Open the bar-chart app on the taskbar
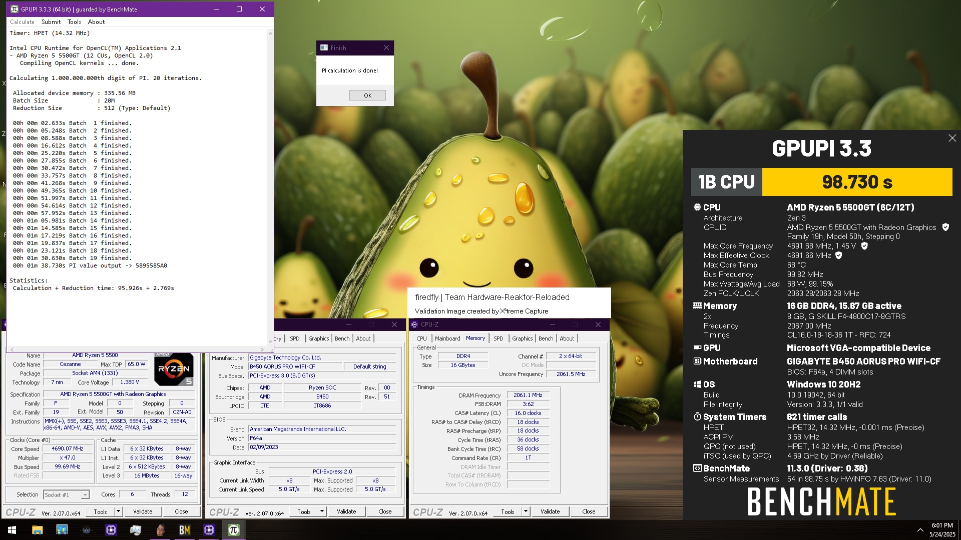Viewport: 961px width, 540px height. (62, 530)
